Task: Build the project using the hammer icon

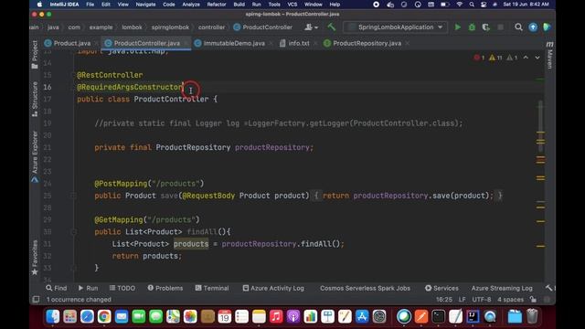Action: click(331, 27)
